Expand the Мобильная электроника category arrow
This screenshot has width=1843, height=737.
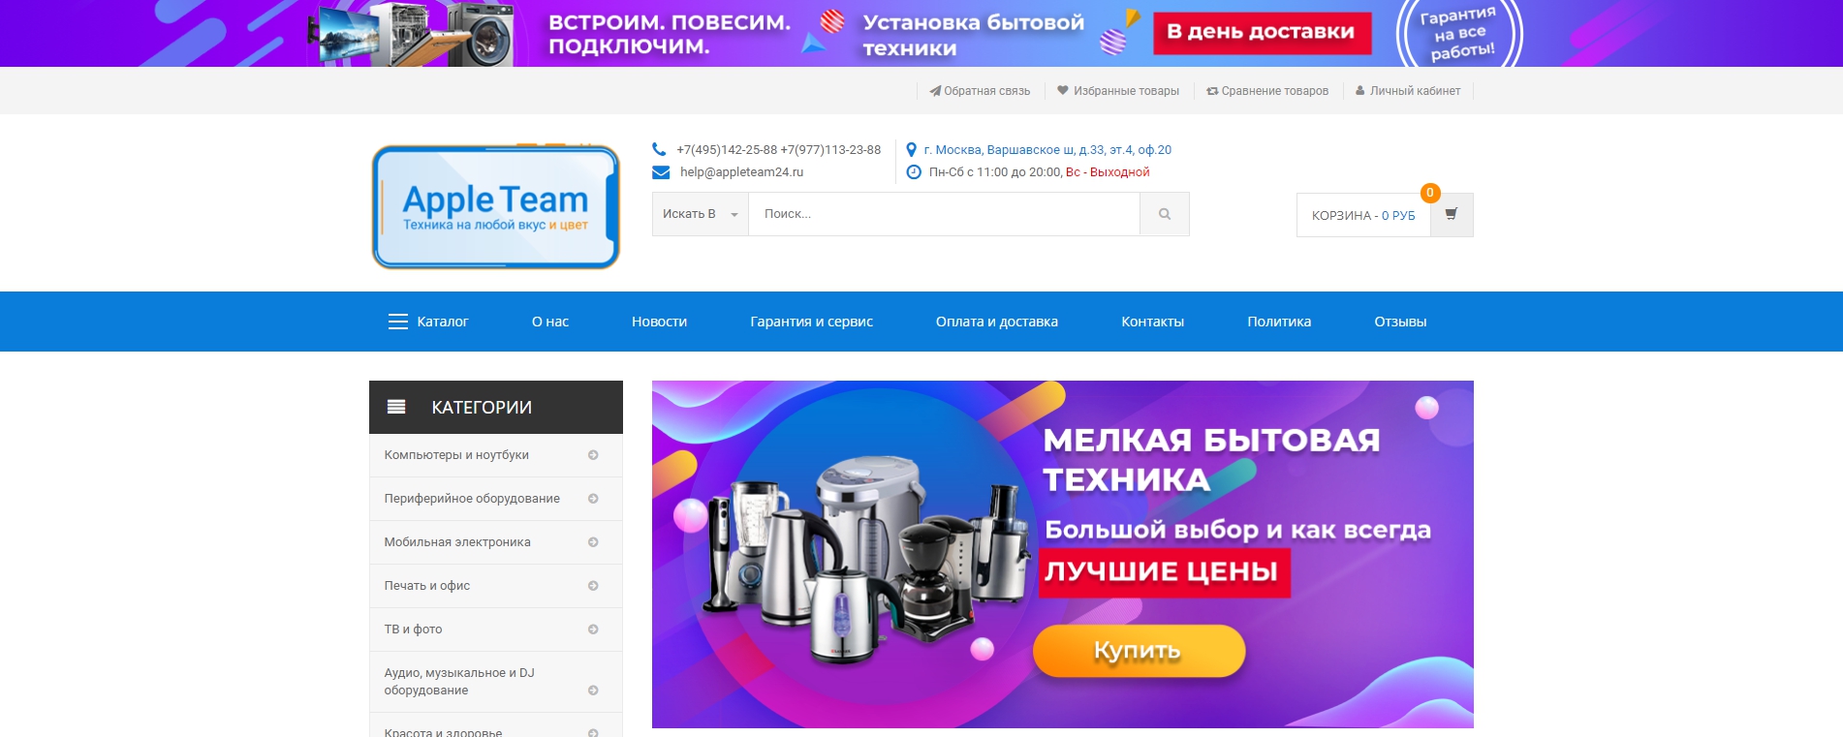[x=593, y=542]
